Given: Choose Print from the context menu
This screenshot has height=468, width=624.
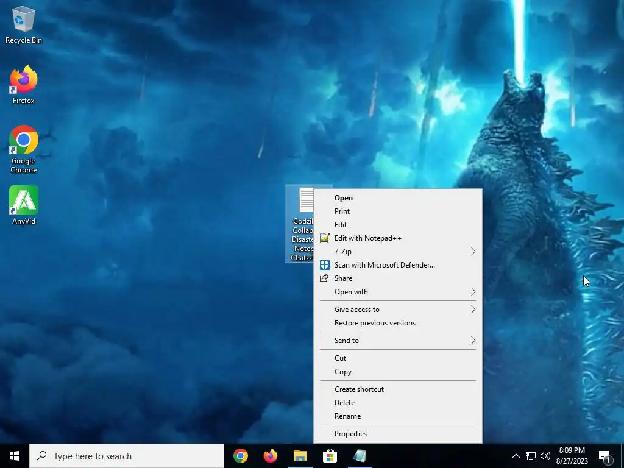Looking at the screenshot, I should tap(398, 211).
